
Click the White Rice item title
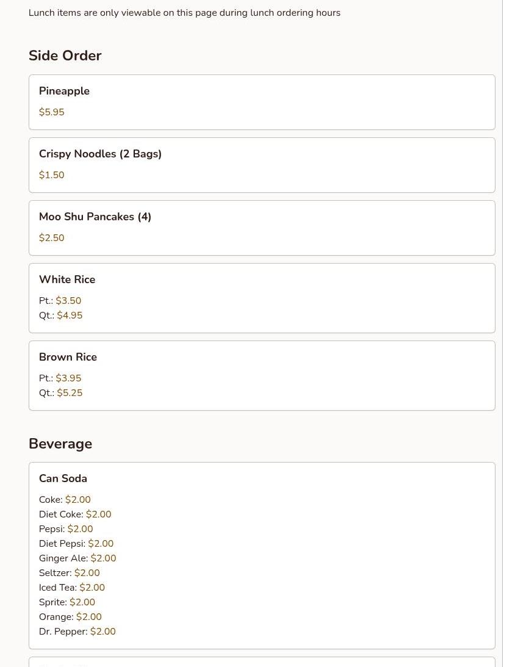pyautogui.click(x=67, y=279)
